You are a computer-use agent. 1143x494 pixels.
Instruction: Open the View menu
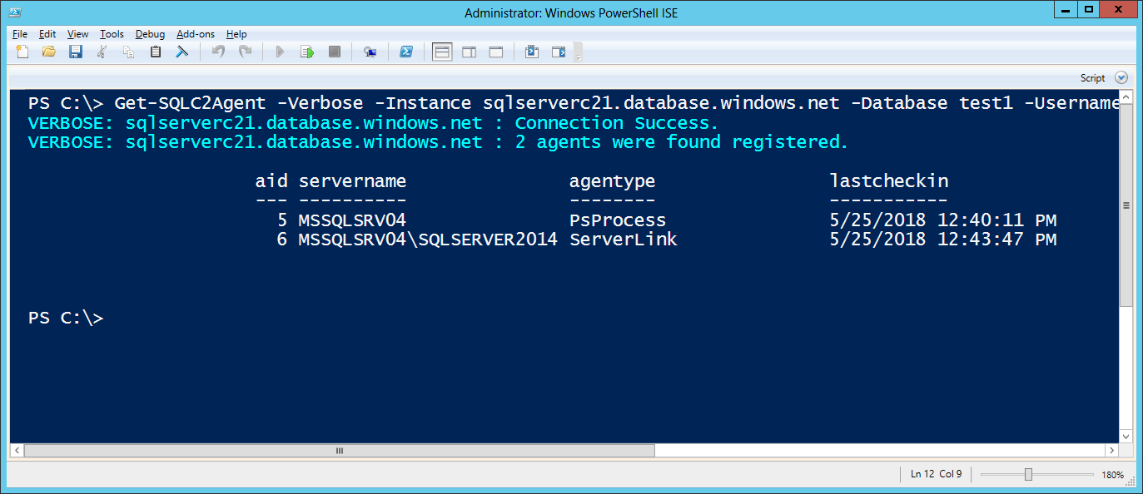(x=77, y=34)
